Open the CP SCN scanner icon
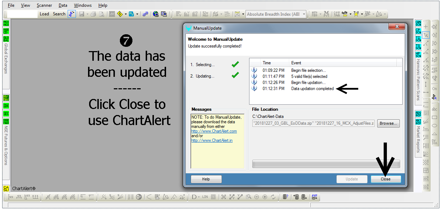 point(418,31)
